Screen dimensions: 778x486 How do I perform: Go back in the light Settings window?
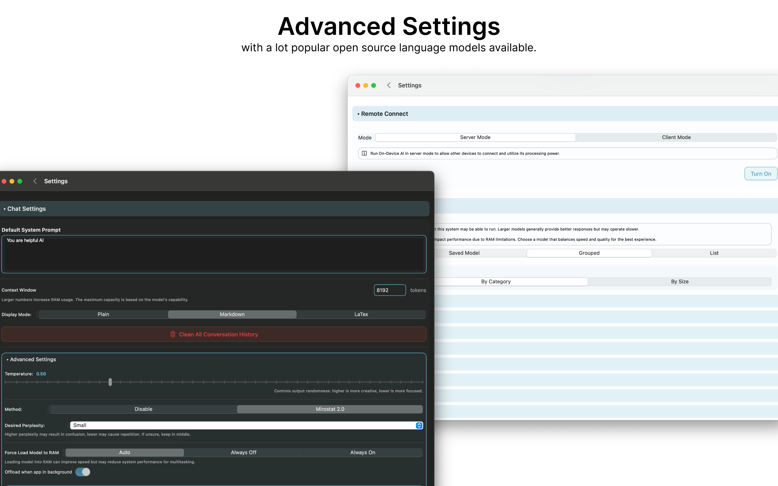pyautogui.click(x=389, y=85)
